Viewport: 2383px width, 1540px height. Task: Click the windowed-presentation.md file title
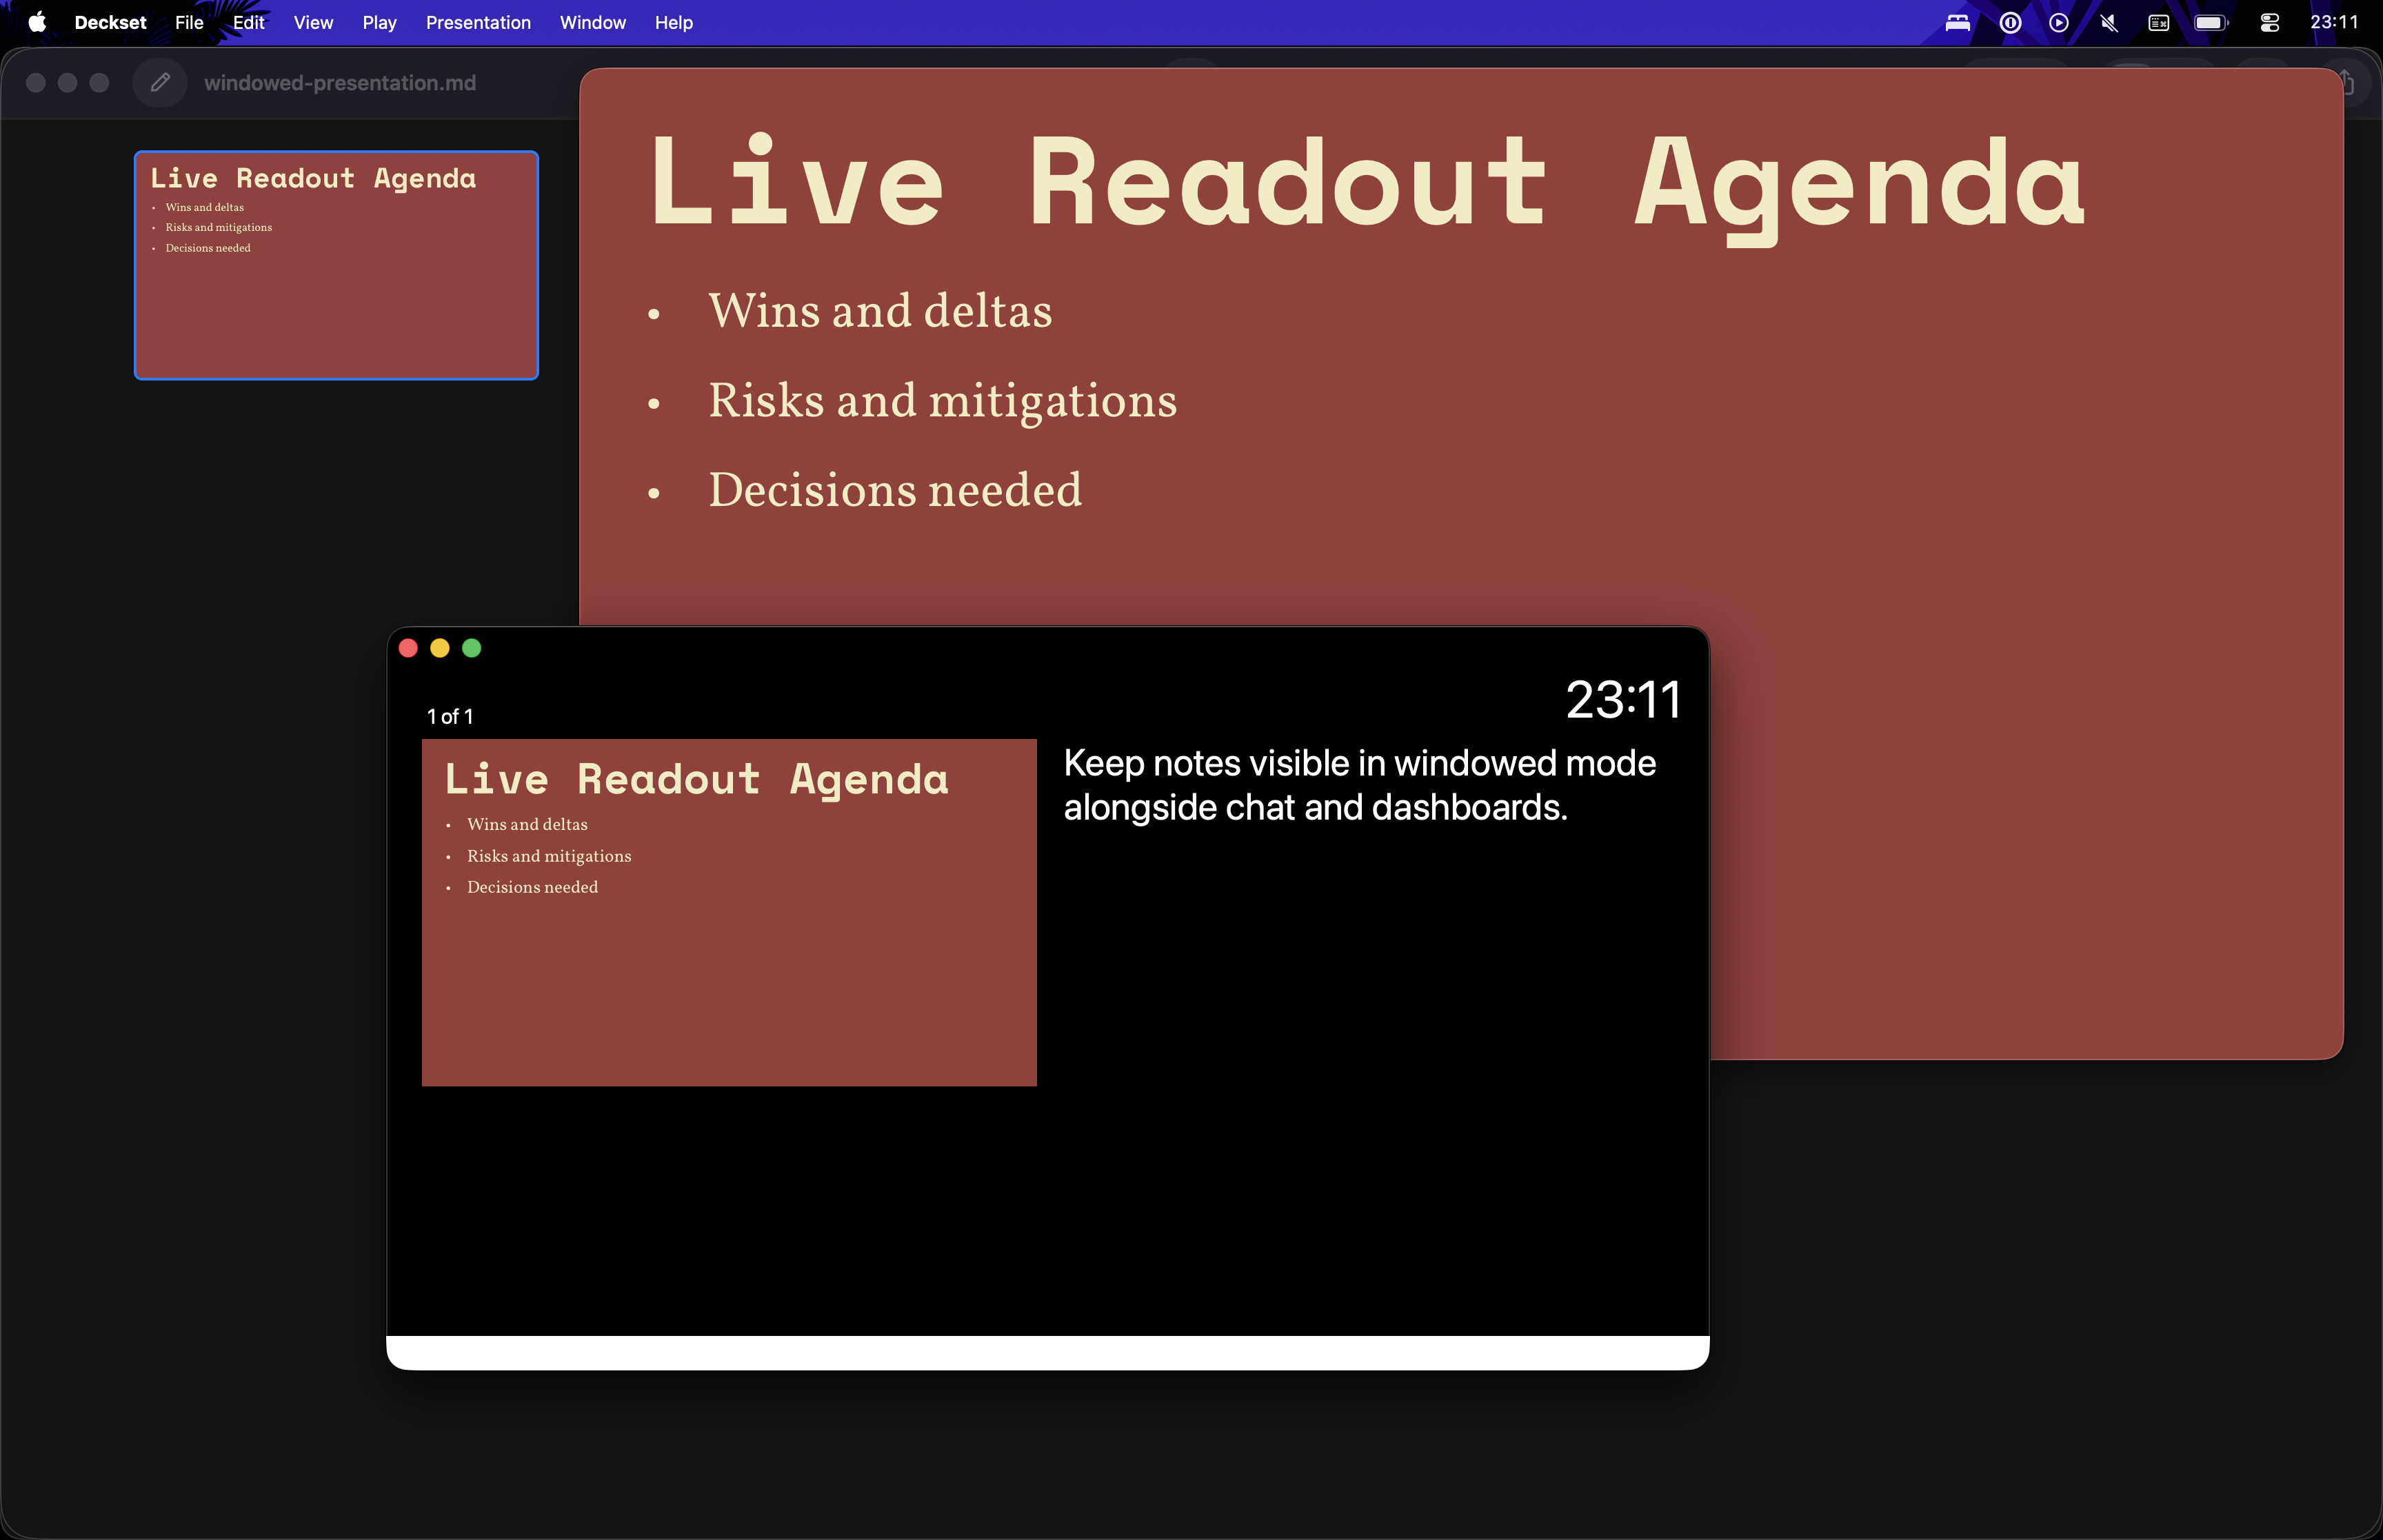point(340,83)
